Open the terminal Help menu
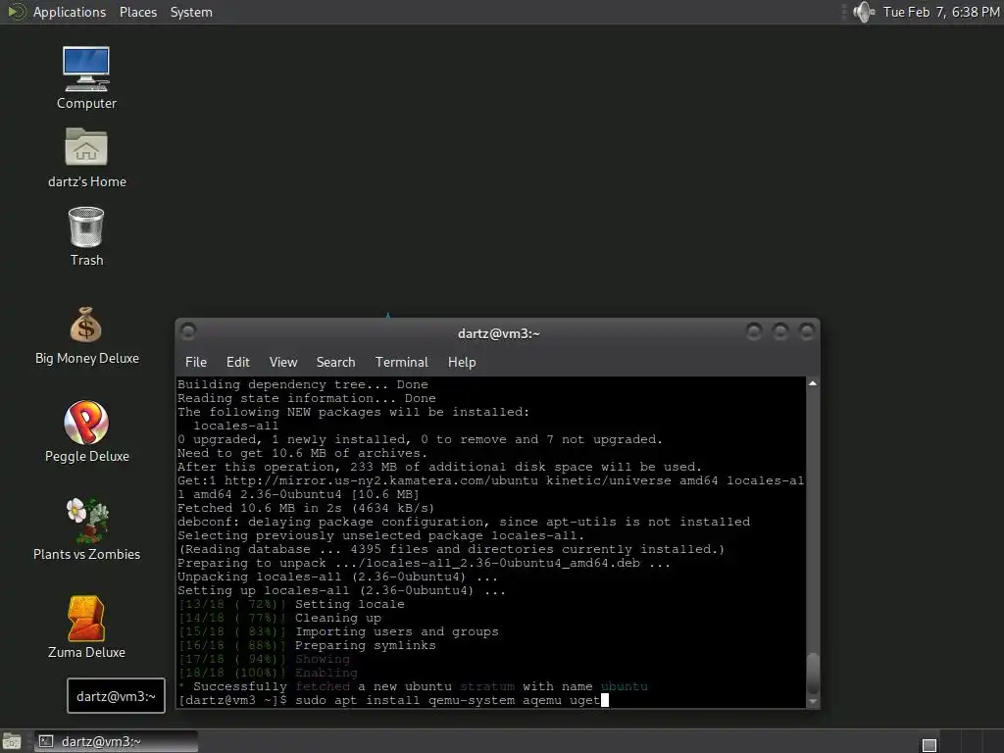1004x753 pixels. coord(462,362)
